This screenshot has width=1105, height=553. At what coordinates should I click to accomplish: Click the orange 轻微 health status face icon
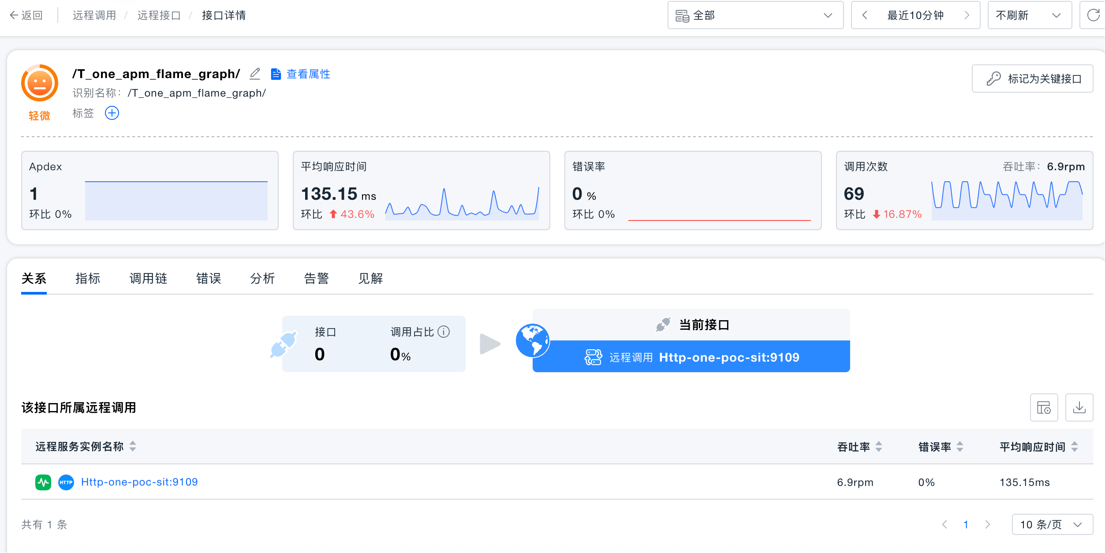click(x=40, y=83)
